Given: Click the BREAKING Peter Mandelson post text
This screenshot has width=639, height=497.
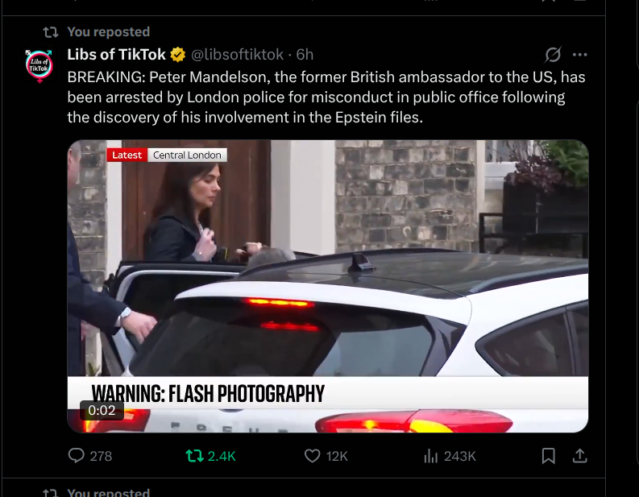Looking at the screenshot, I should 322,97.
